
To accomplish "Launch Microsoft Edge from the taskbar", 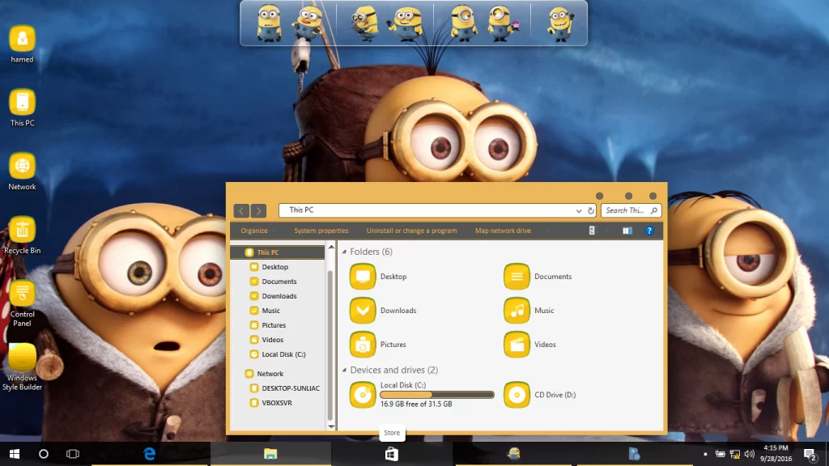I will point(150,454).
